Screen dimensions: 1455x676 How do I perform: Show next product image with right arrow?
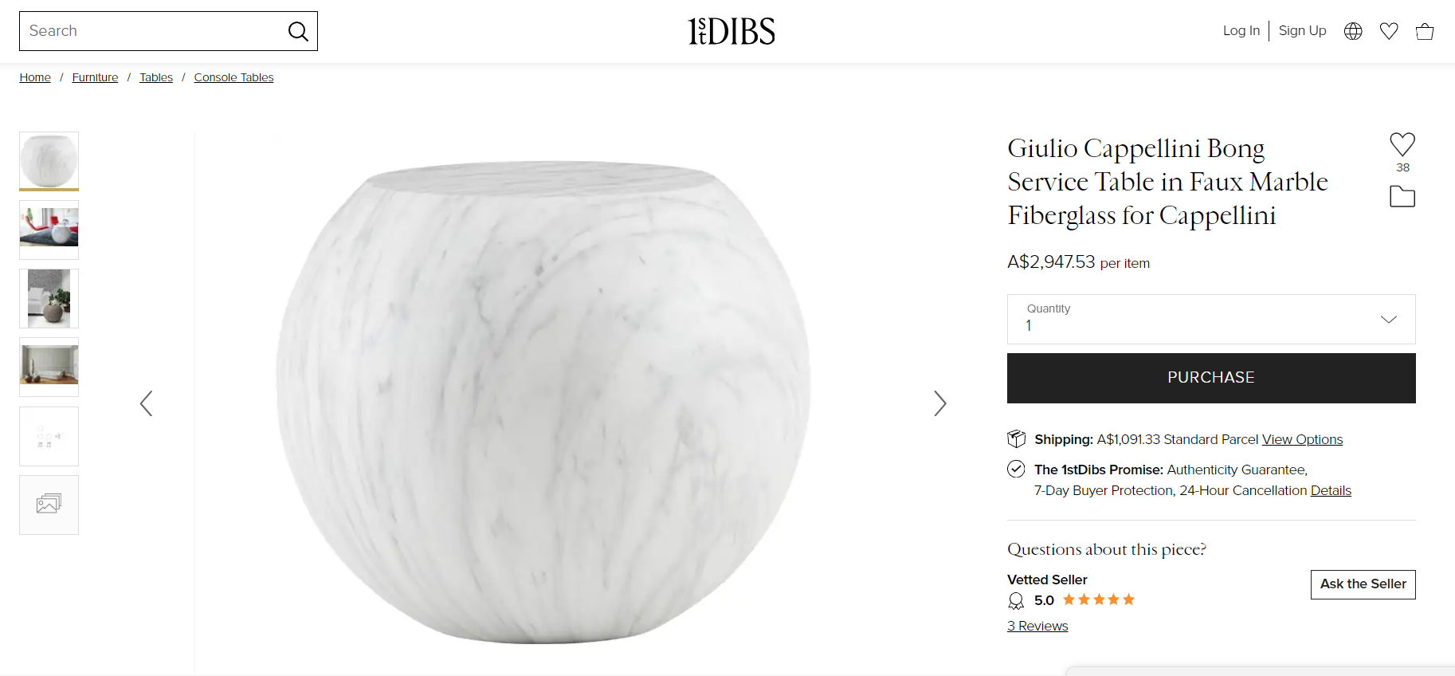pyautogui.click(x=940, y=403)
